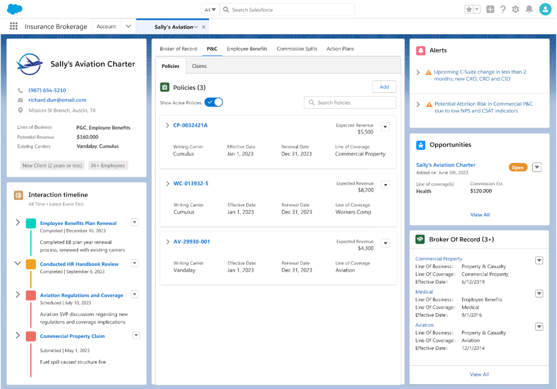Select the Claims sub-tab

[x=200, y=66]
